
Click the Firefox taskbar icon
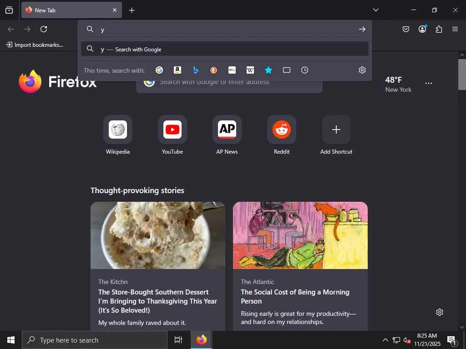point(201,340)
